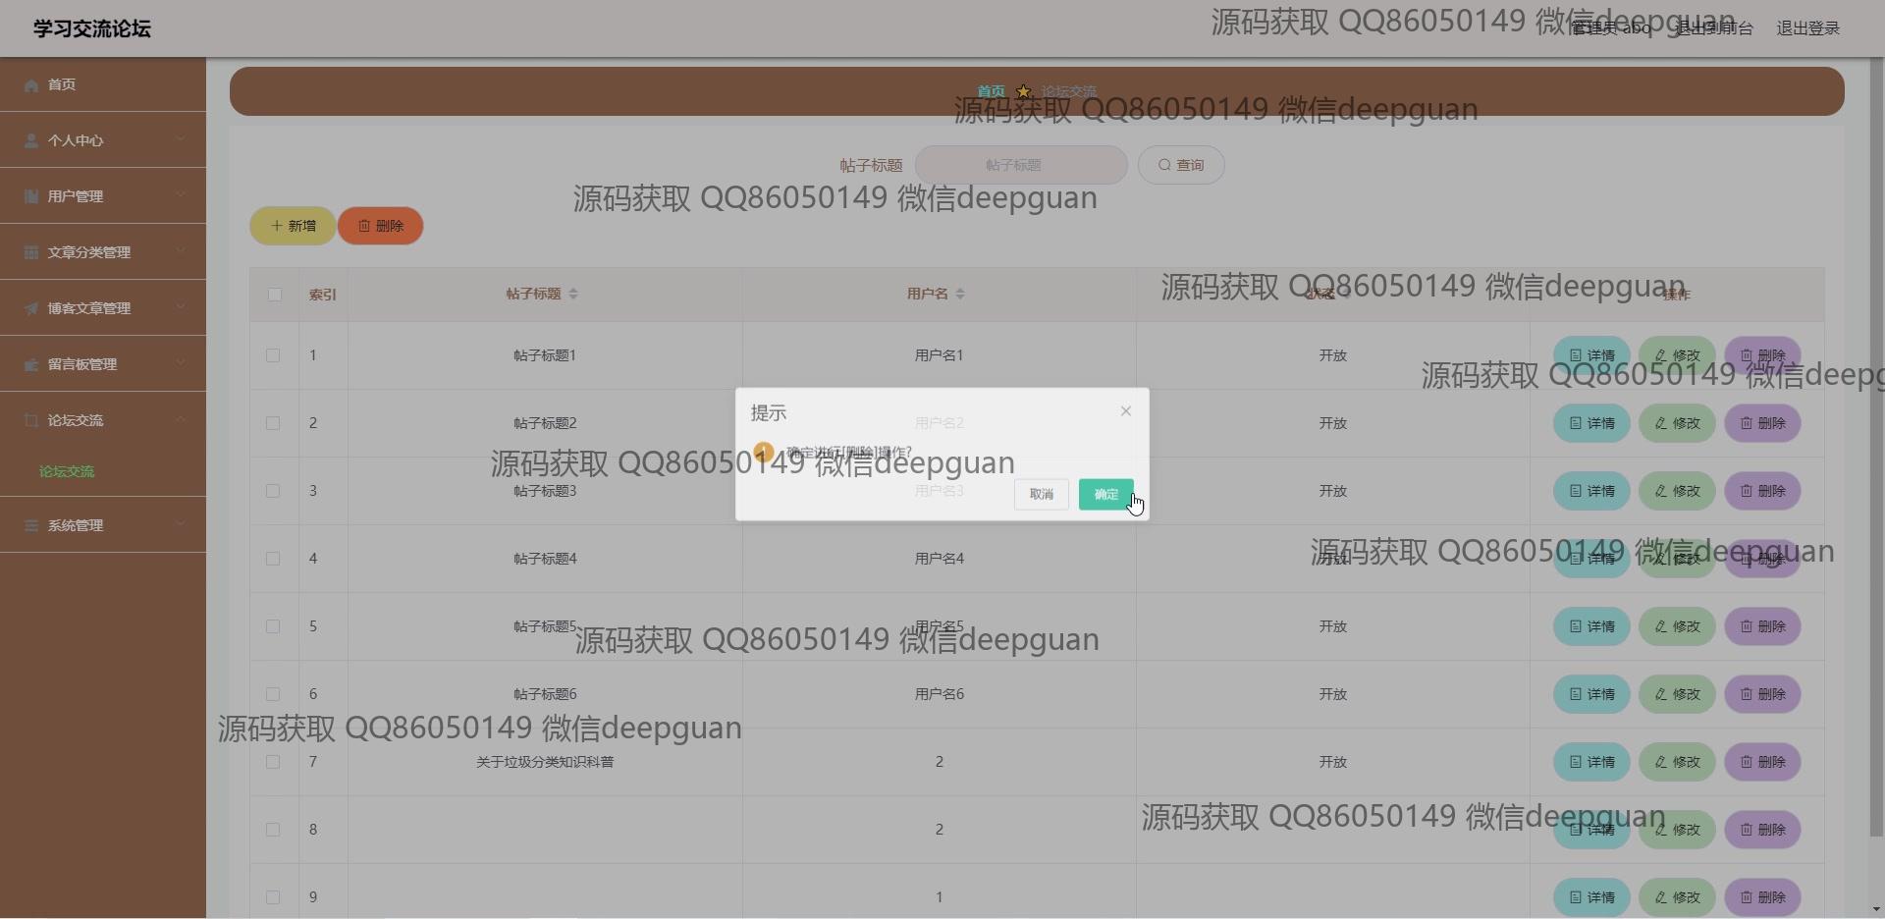Click the 文章分类管理 sidebar icon

(31, 252)
